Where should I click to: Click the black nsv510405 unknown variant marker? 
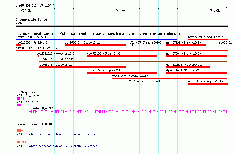coord(130,45)
